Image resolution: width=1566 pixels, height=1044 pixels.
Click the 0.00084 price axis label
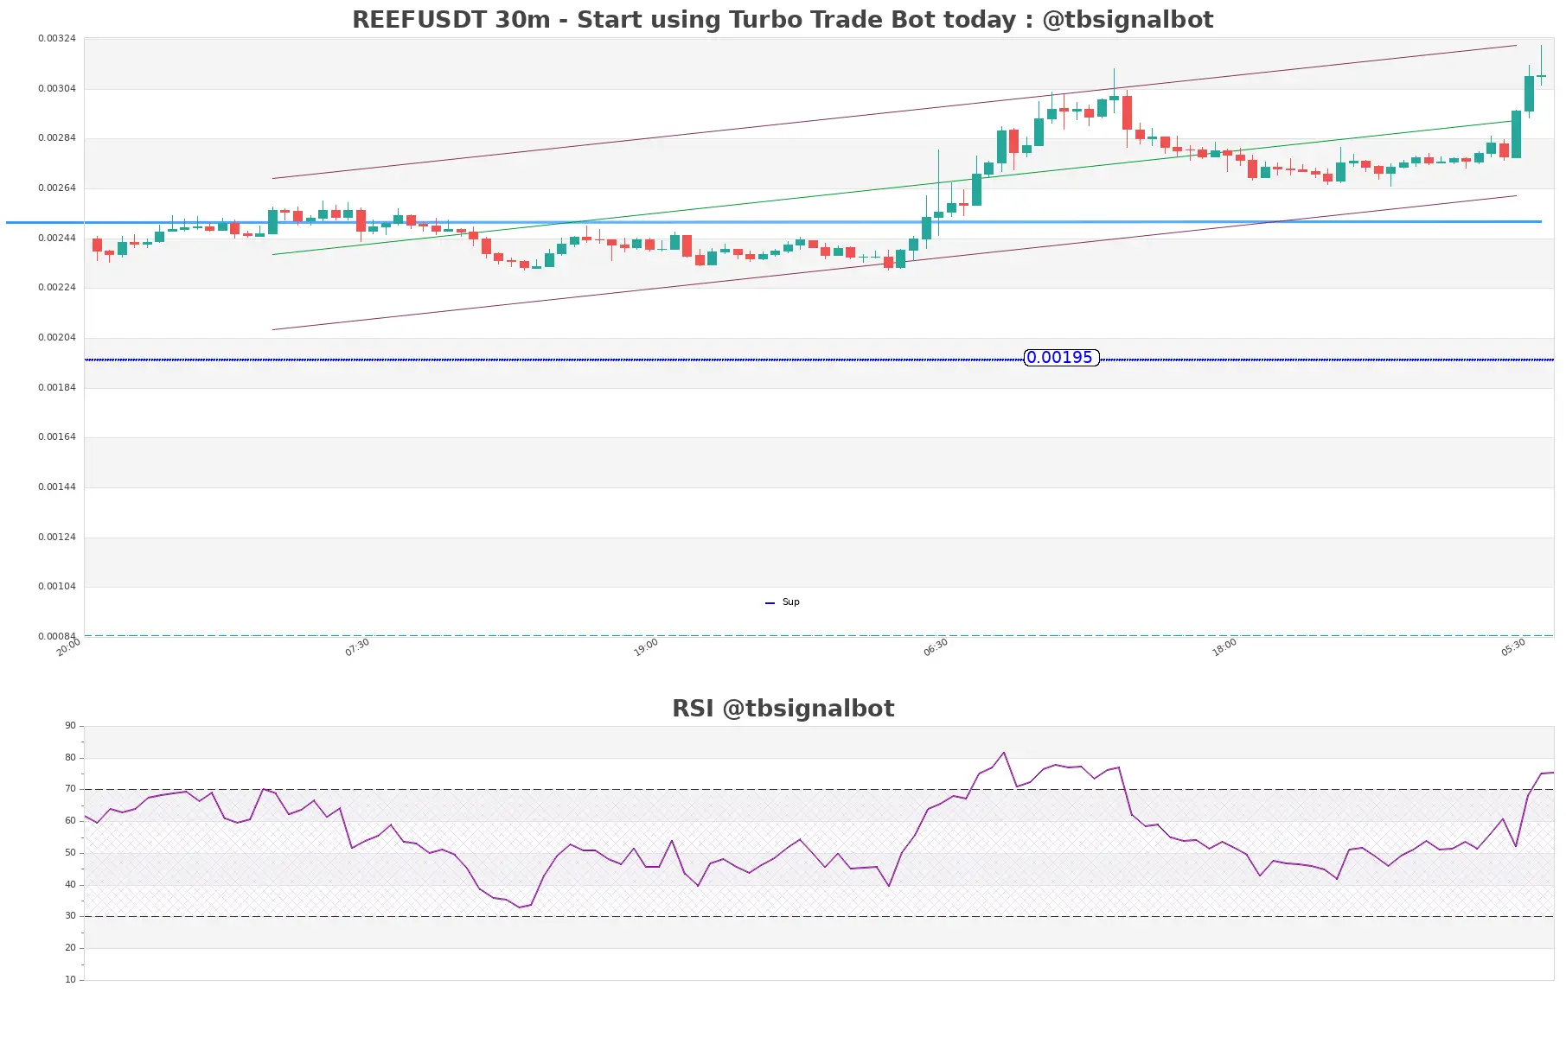(x=56, y=637)
